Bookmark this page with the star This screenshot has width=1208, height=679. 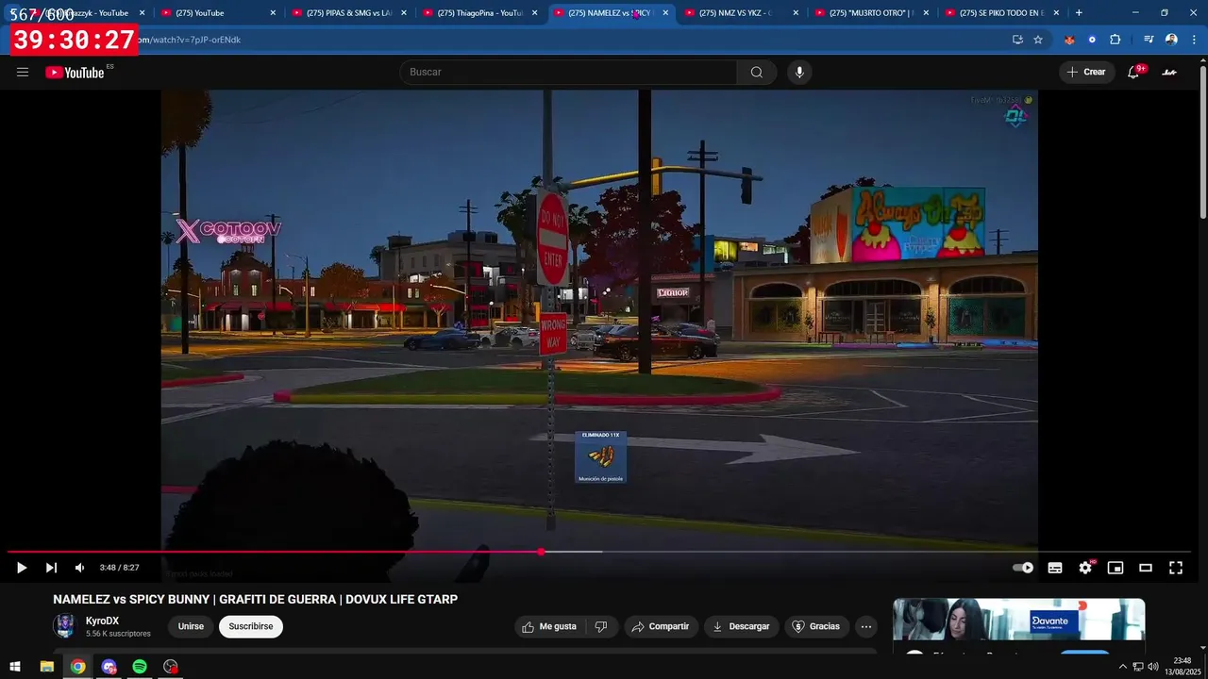(x=1038, y=40)
